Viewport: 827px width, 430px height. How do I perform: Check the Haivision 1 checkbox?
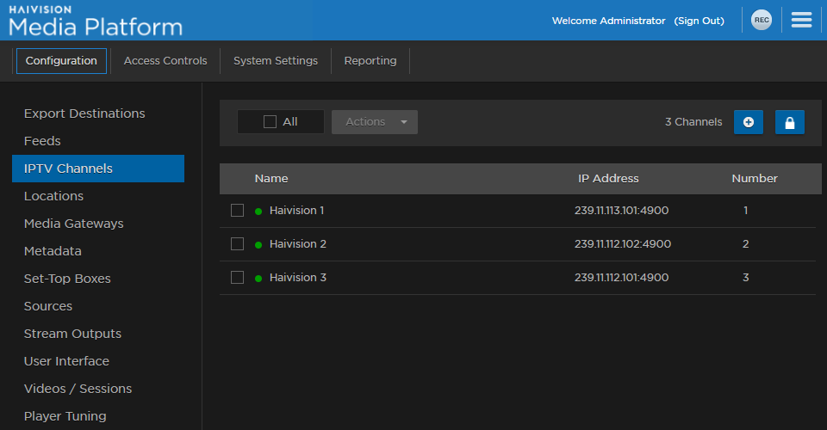pyautogui.click(x=238, y=210)
